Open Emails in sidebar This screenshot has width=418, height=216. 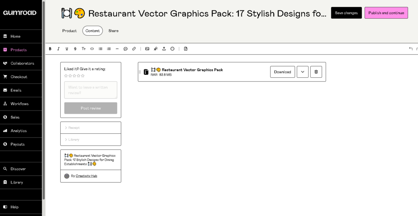(21, 90)
